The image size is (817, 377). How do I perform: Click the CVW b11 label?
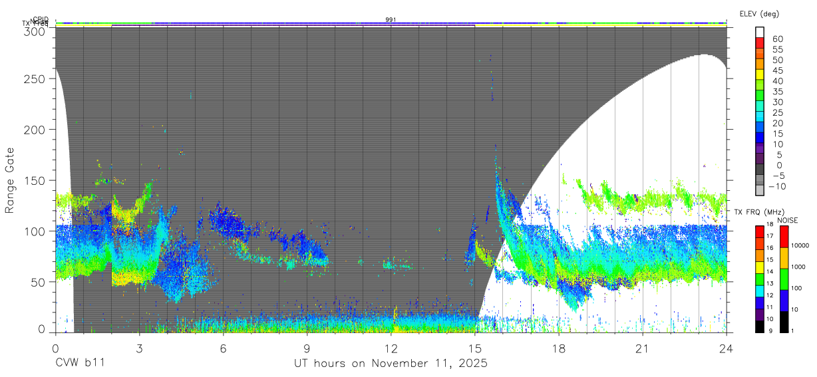pos(79,363)
